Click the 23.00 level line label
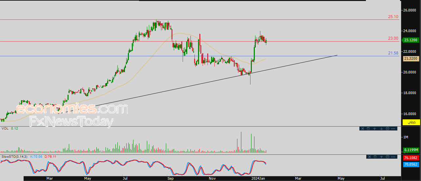Screen dimensions: 421x181 (393, 38)
